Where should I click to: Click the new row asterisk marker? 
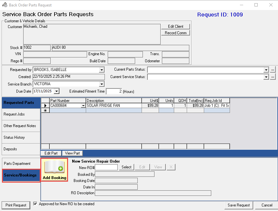tap(45, 110)
